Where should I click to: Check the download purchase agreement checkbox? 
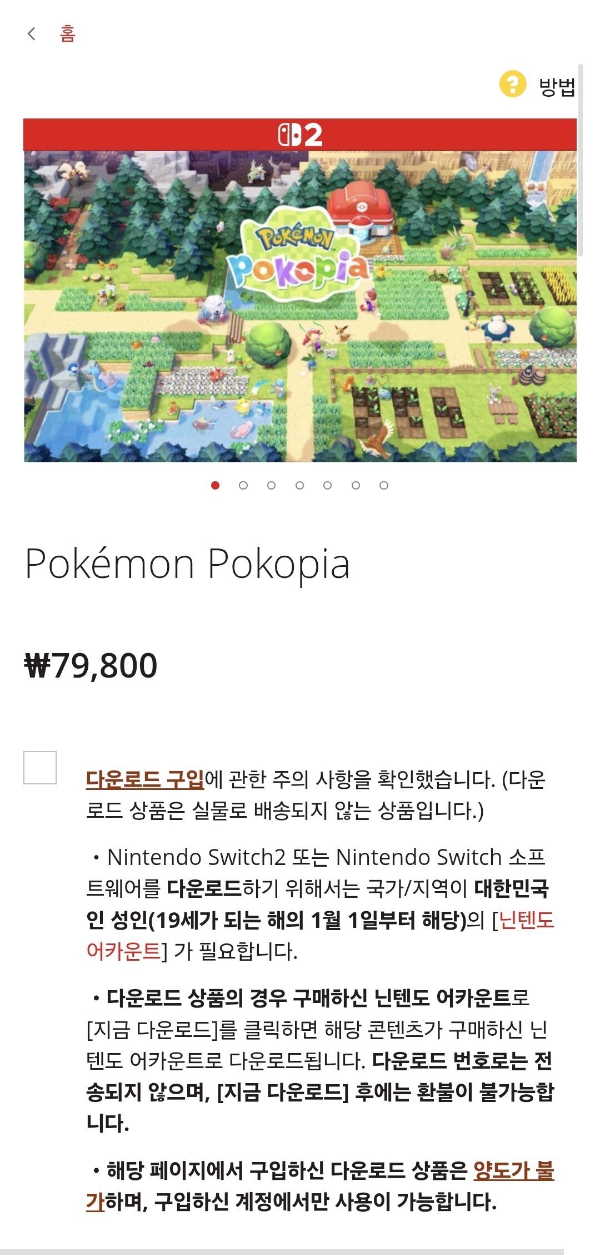click(40, 768)
